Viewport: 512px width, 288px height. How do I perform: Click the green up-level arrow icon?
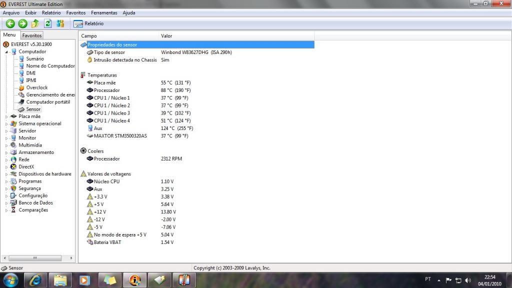point(35,23)
